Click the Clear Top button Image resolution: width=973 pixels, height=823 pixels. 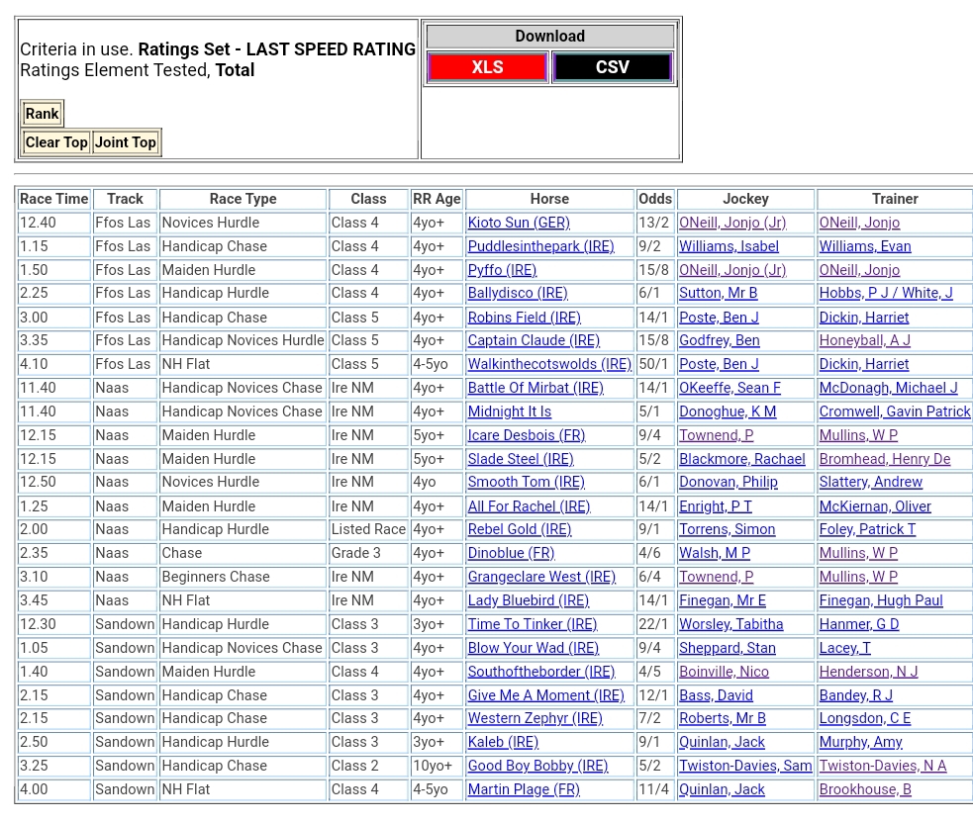coord(56,142)
